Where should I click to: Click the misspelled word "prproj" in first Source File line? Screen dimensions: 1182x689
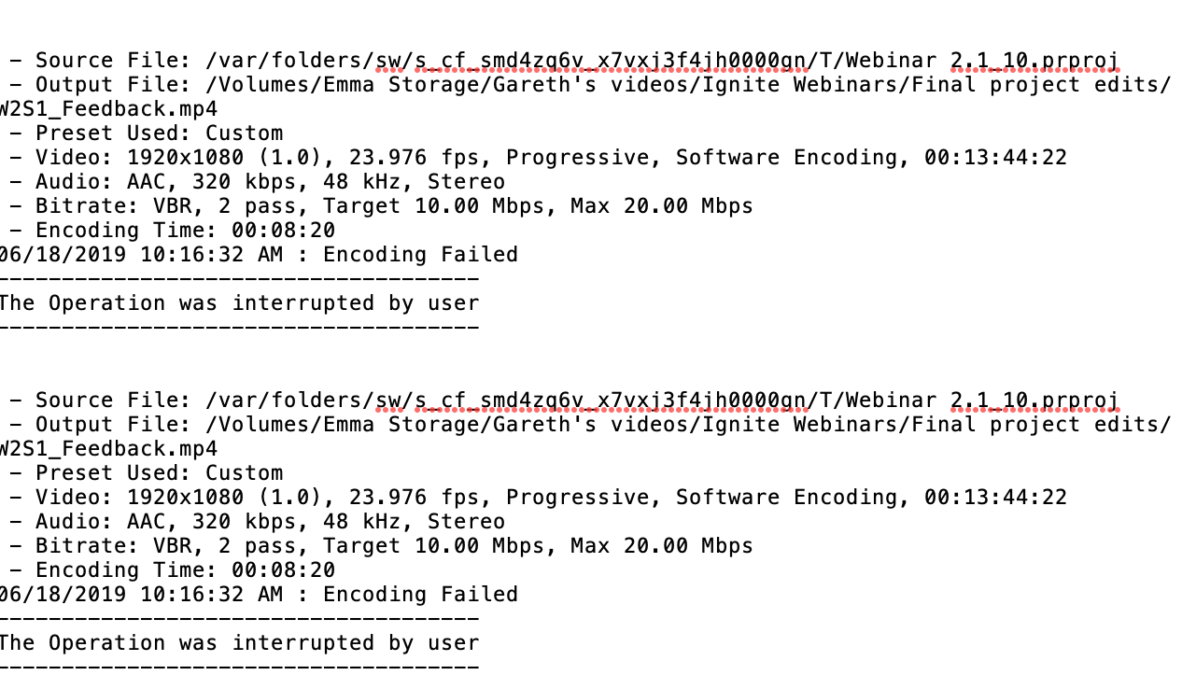(1079, 61)
